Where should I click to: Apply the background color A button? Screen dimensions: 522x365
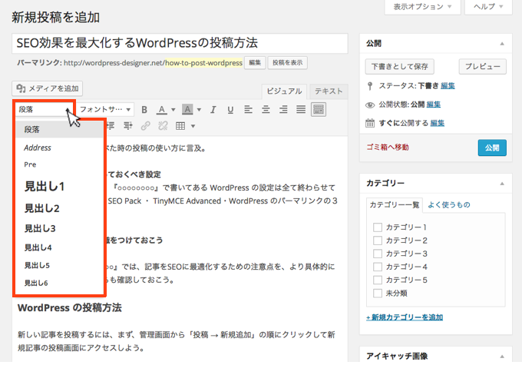click(187, 109)
